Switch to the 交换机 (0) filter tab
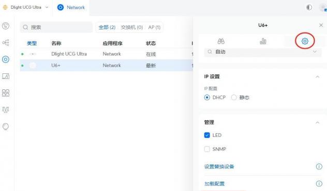Viewport: 327px width, 191px height. 131,27
